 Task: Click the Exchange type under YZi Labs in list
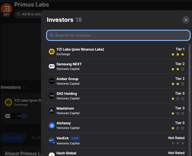[x=63, y=54]
